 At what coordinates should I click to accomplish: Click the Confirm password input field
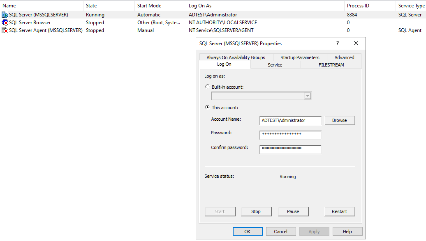click(x=290, y=149)
